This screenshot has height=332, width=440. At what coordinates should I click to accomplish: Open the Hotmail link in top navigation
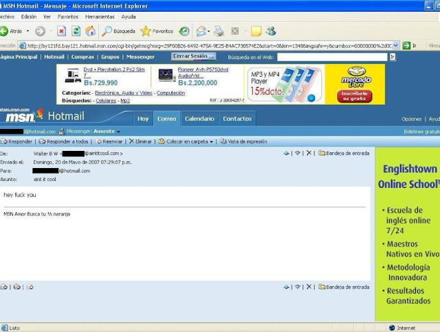[x=54, y=57]
